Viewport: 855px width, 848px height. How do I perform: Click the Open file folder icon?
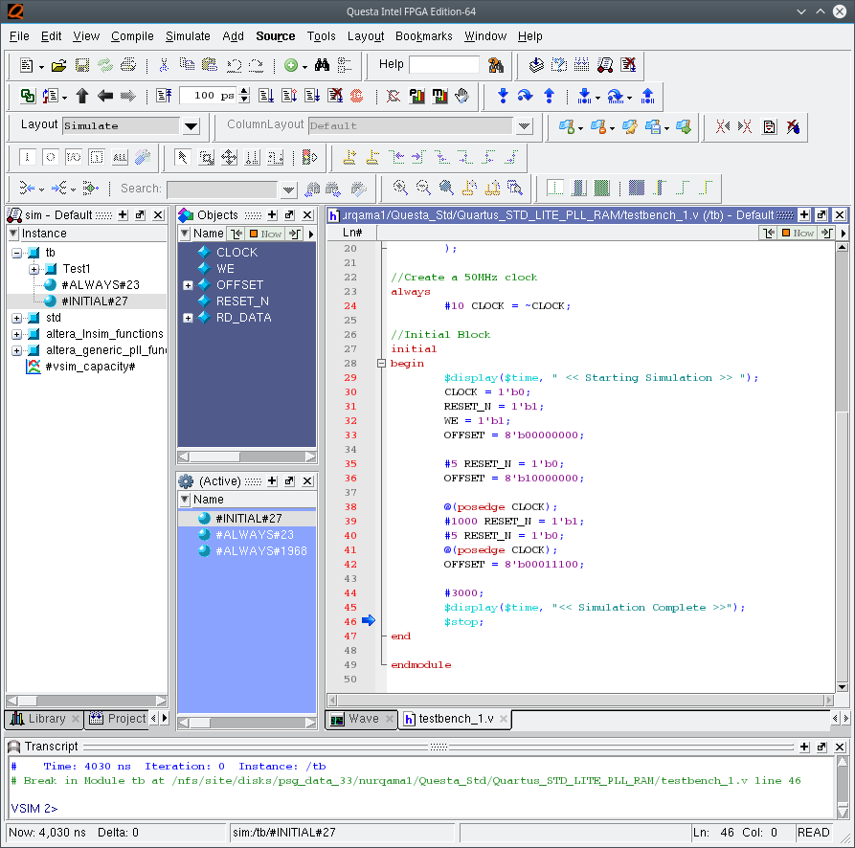(59, 66)
